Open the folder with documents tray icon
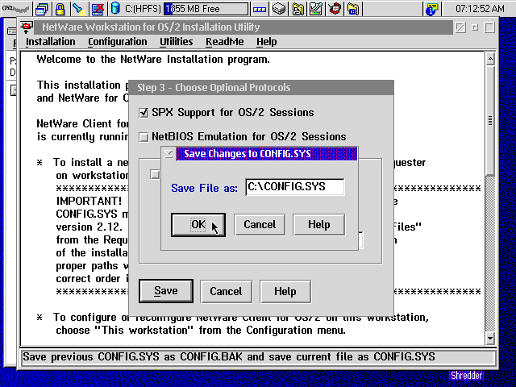516x387 pixels. pos(298,9)
